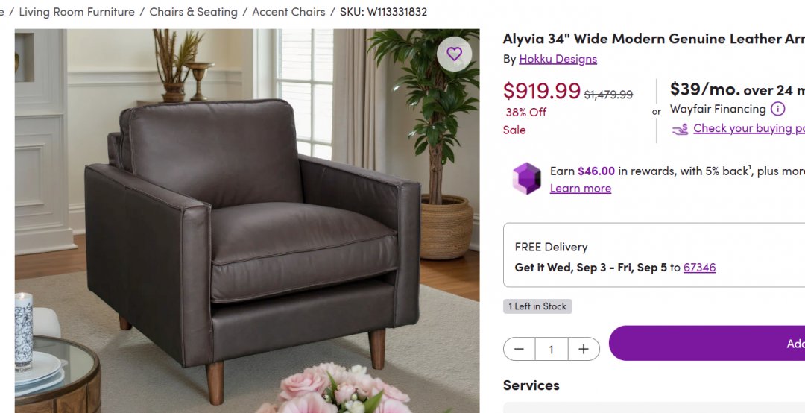Click Learn more about rewards

[581, 189]
